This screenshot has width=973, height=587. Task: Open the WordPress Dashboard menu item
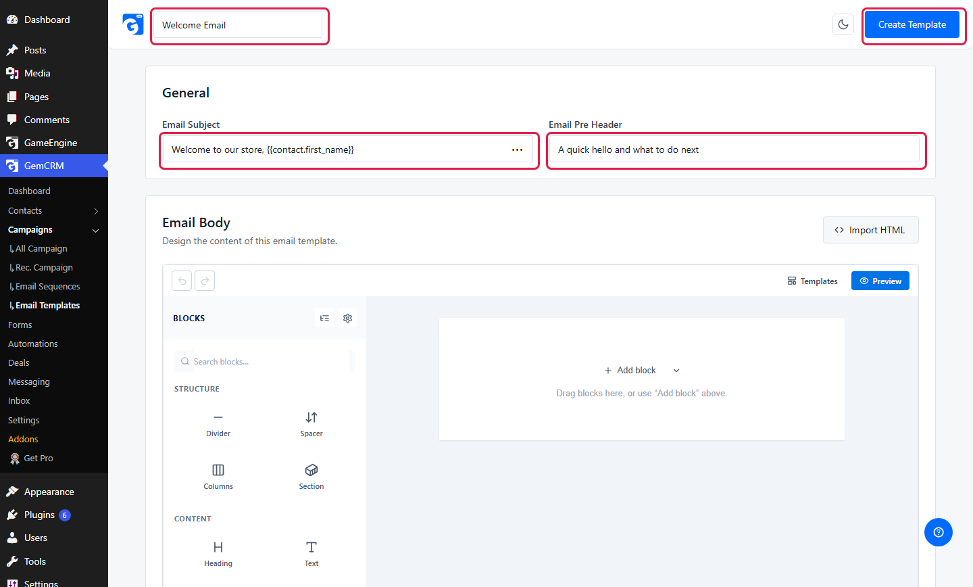coord(54,20)
